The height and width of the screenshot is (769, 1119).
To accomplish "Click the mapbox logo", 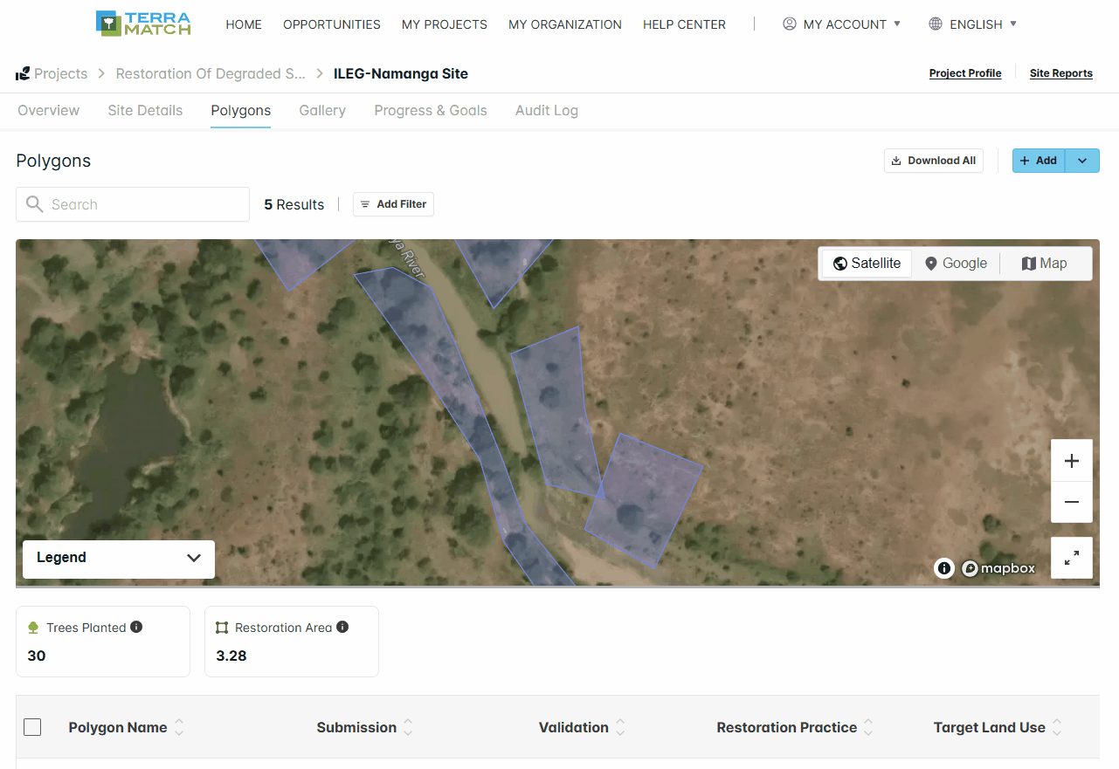I will pos(998,568).
